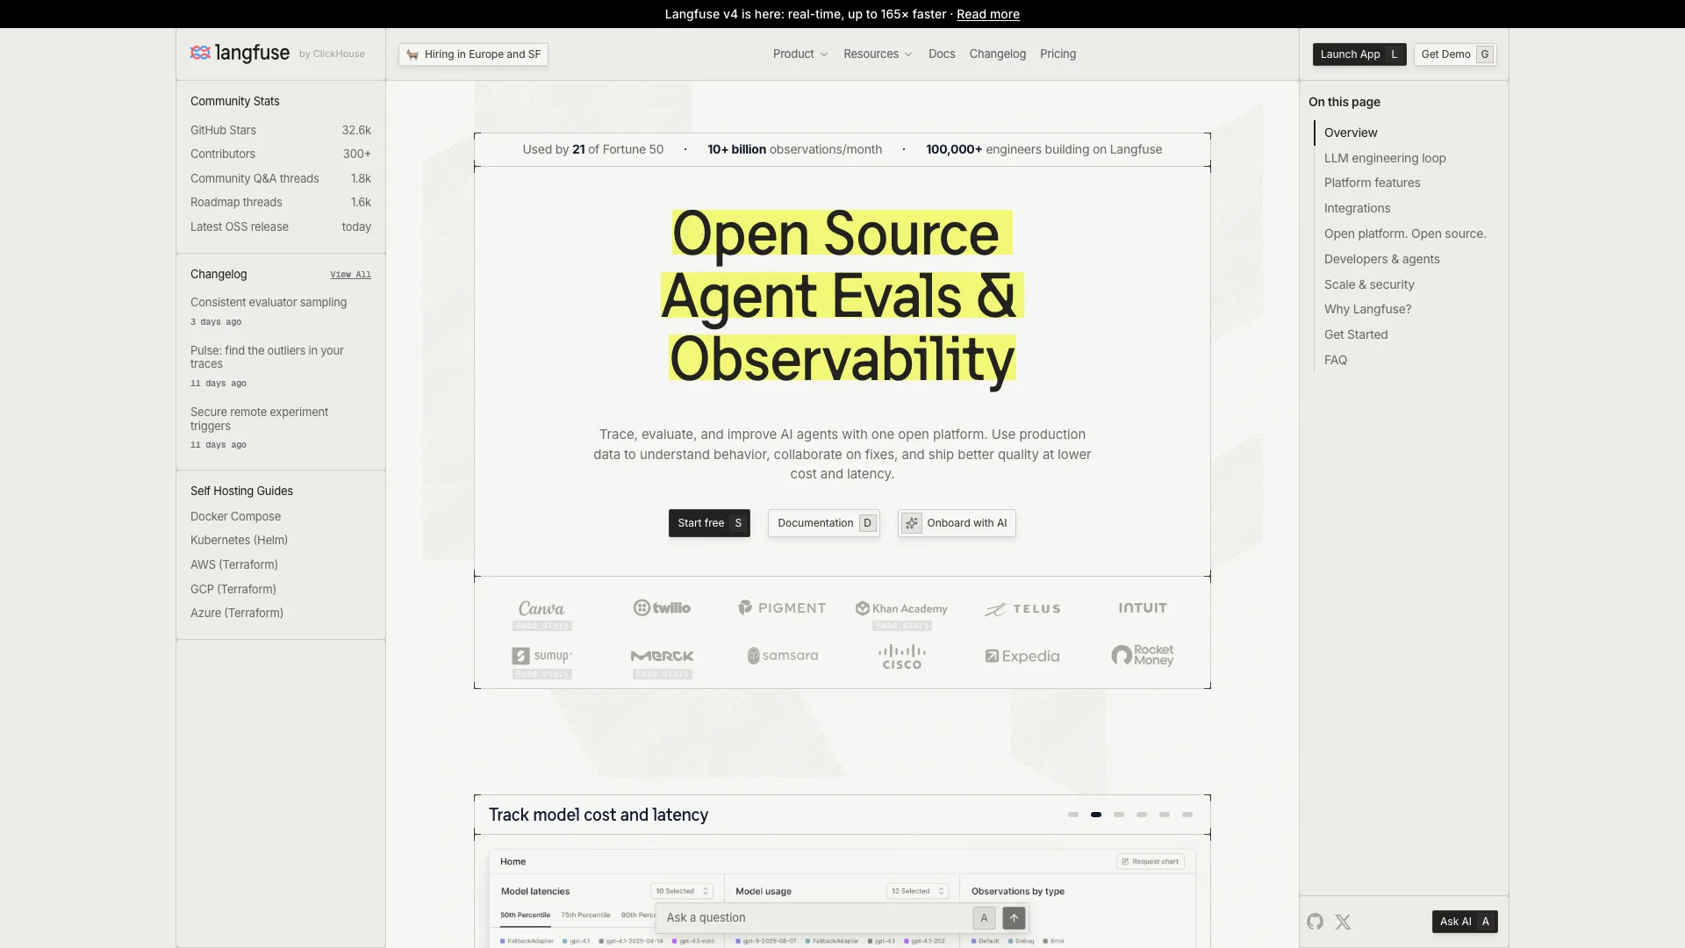The height and width of the screenshot is (948, 1685).
Task: Open the GitHub icon link in the footer corner
Action: [x=1315, y=922]
